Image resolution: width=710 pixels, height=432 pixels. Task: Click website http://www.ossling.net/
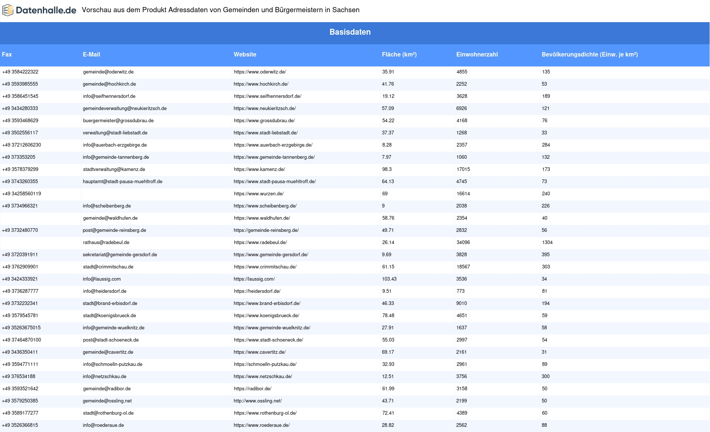(x=258, y=401)
